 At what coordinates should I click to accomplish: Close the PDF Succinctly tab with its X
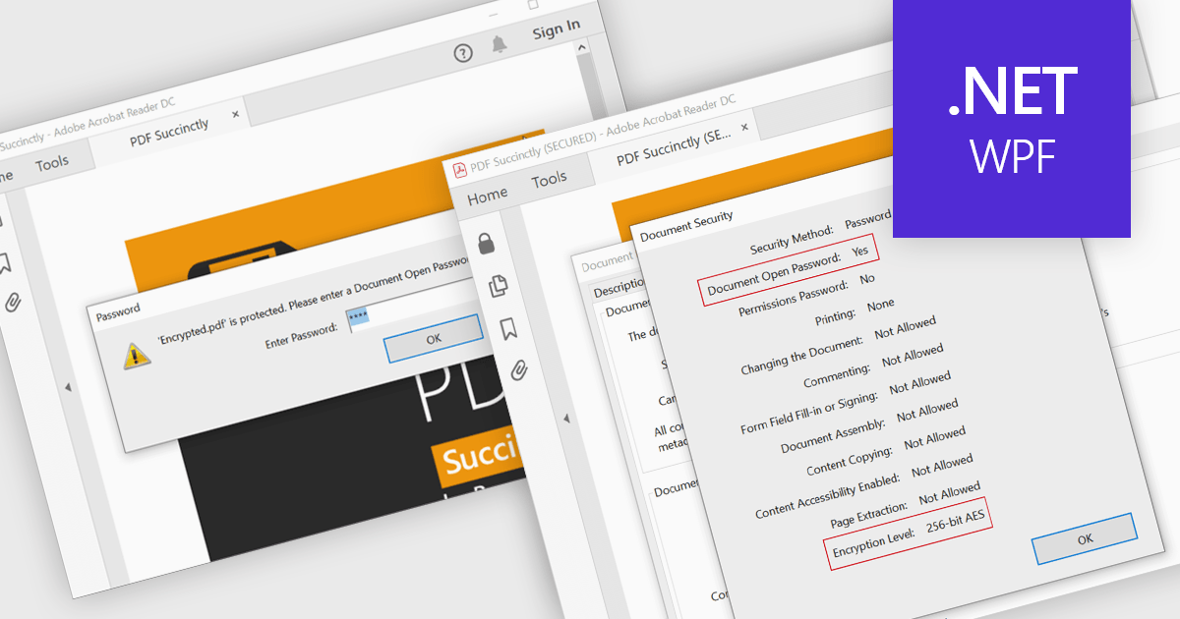point(235,114)
